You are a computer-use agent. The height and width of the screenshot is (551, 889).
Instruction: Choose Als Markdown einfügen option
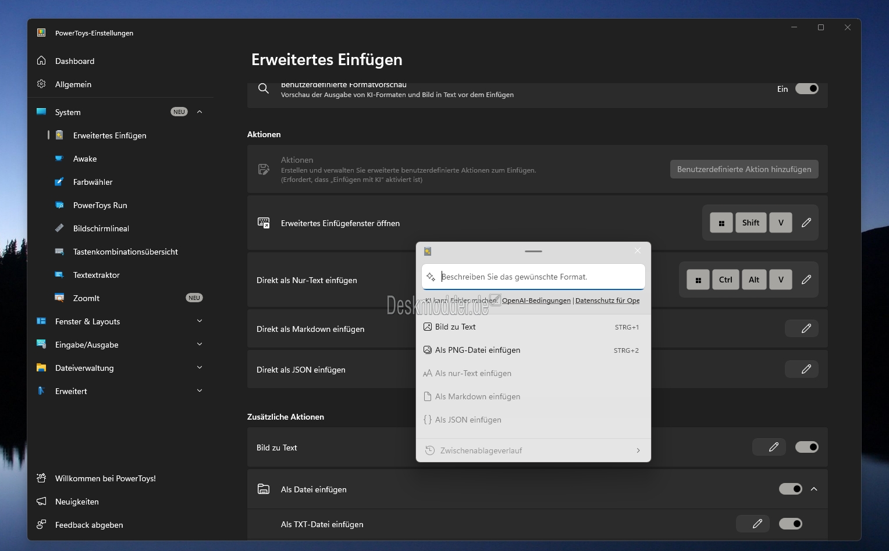pos(534,396)
